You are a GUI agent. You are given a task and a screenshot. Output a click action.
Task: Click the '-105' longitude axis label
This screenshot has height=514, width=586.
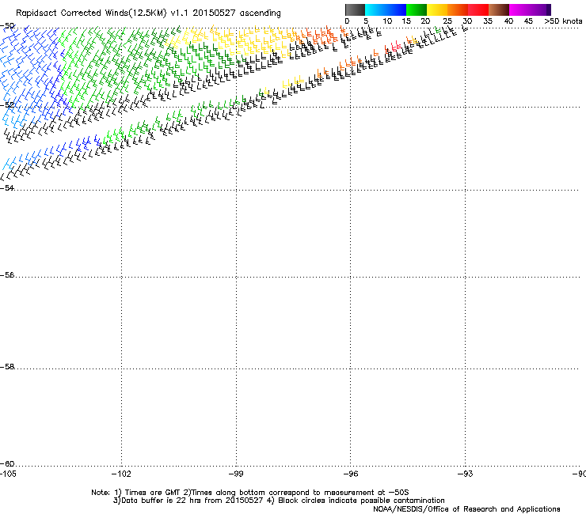coord(8,474)
